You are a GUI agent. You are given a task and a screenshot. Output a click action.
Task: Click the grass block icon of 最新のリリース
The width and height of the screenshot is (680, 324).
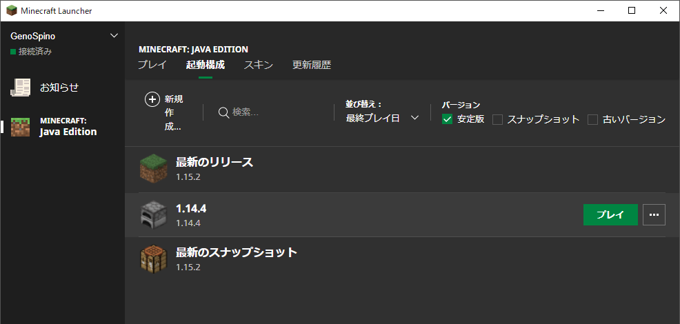point(154,169)
